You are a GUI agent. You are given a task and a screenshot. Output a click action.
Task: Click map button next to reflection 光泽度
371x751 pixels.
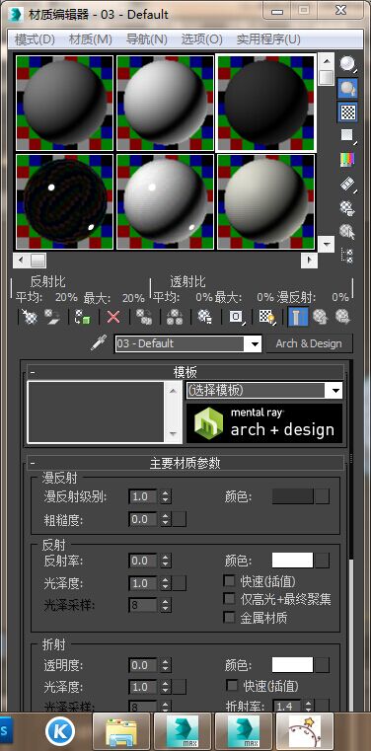coord(180,583)
